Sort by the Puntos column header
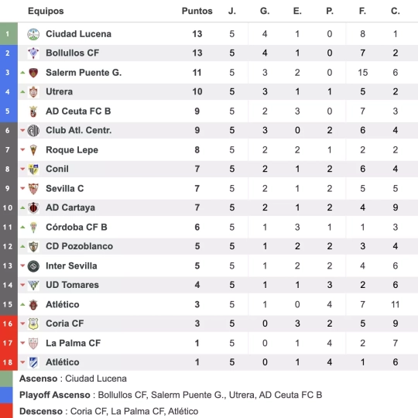Image resolution: width=418 pixels, height=418 pixels. point(197,11)
